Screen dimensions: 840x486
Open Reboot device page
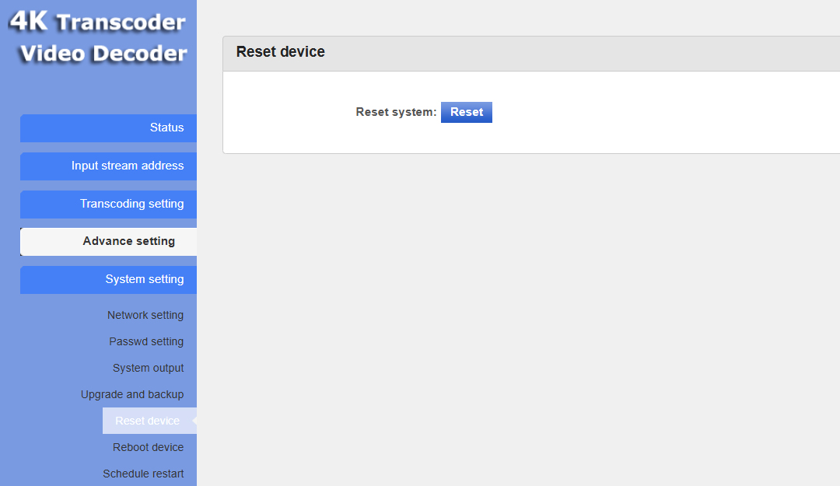pos(148,447)
